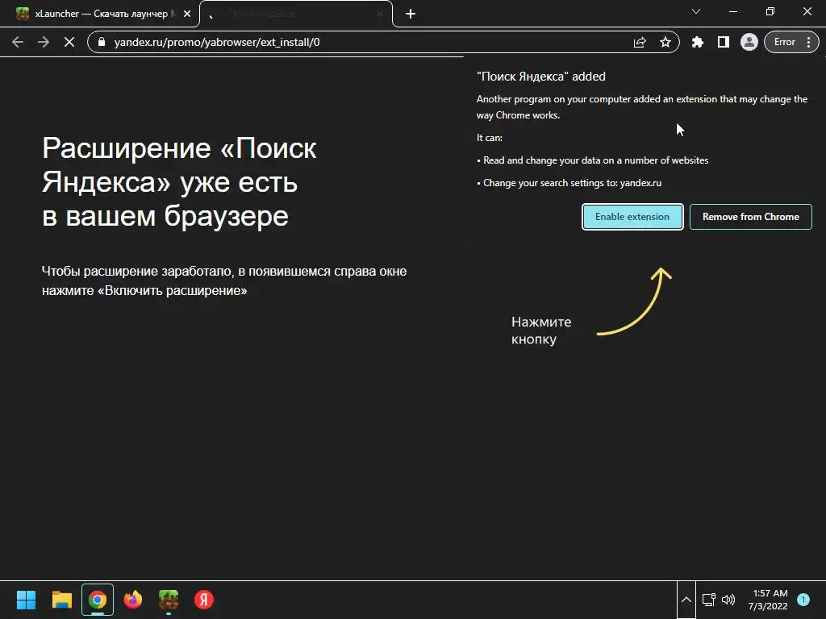Open notification center badge
This screenshot has width=826, height=619.
point(803,600)
